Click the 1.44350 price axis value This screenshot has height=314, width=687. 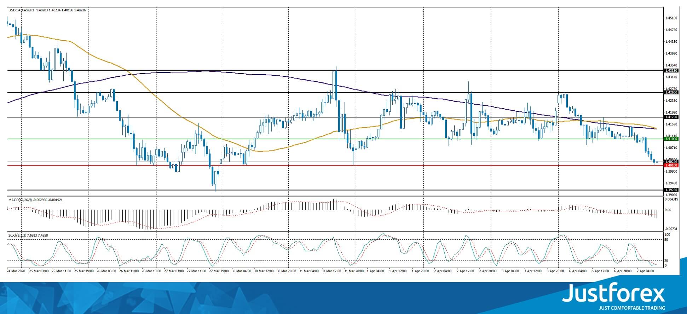[671, 42]
